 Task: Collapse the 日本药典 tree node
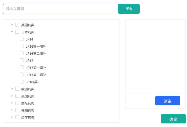(12, 32)
